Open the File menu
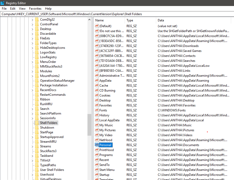This screenshot has height=180, width=234. tap(4, 8)
